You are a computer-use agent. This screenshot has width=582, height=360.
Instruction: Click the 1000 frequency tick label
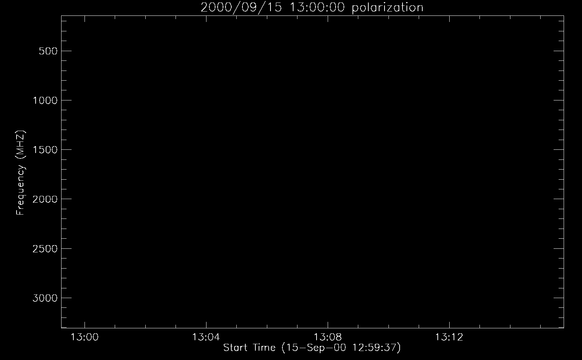(x=45, y=100)
